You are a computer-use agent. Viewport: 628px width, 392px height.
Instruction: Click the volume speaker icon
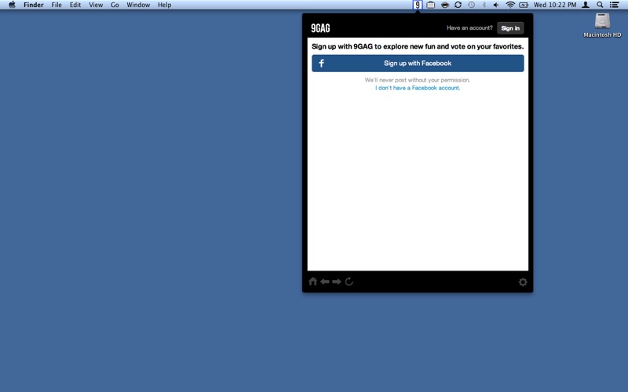[x=496, y=5]
